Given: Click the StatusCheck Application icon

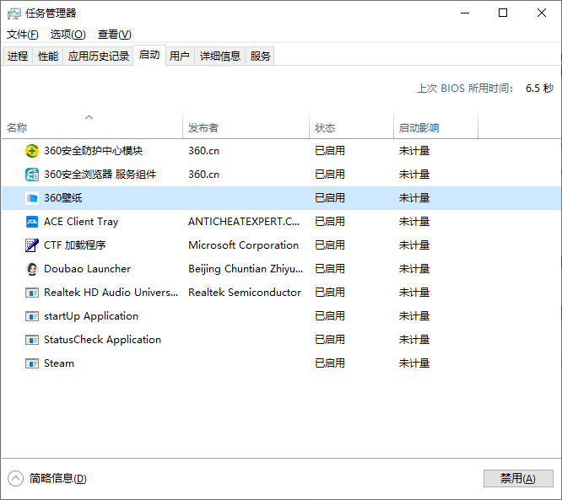Looking at the screenshot, I should (x=32, y=340).
